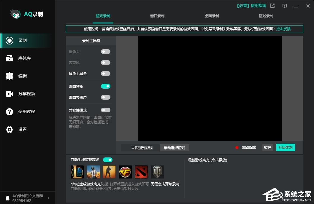Open the 点击反馈 link
The width and height of the screenshot is (314, 204).
(x=283, y=29)
